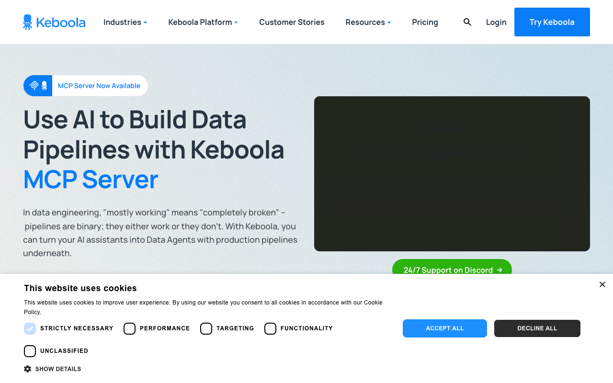Enable the Targeting cookies checkbox
Image resolution: width=613 pixels, height=383 pixels.
206,328
